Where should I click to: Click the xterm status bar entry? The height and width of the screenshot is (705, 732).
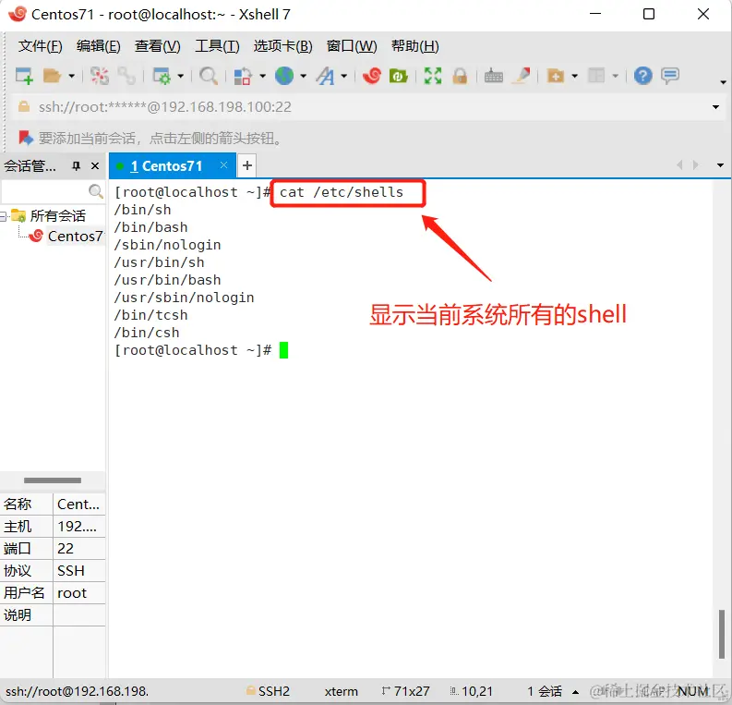point(342,691)
